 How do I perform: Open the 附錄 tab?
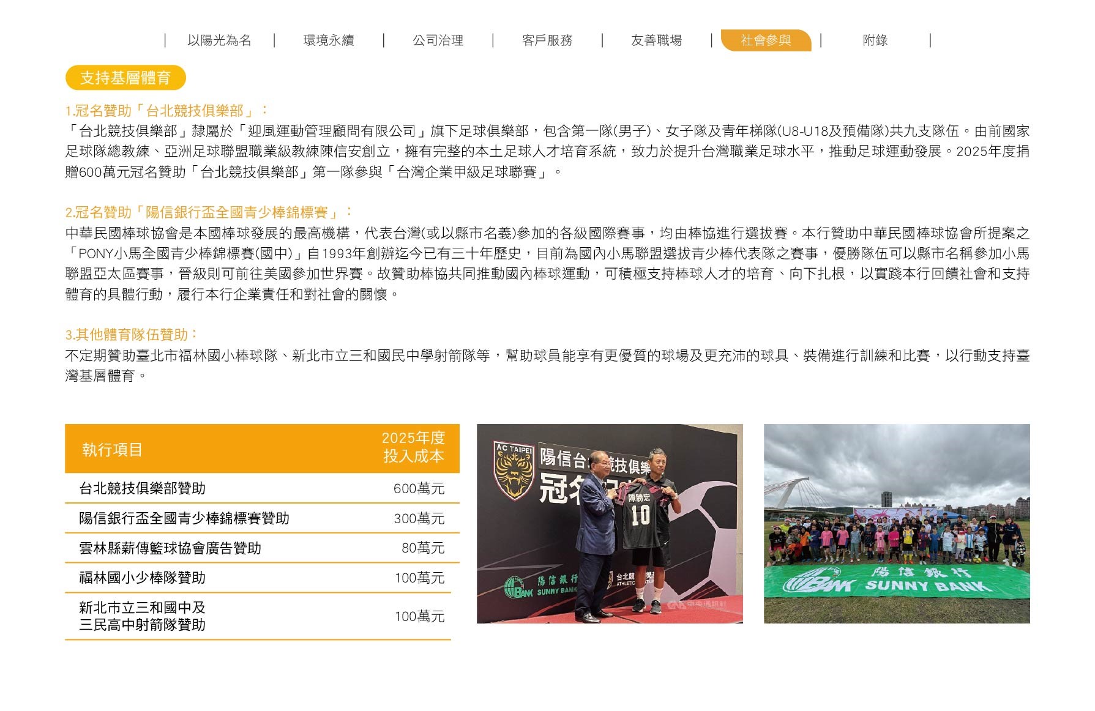[x=875, y=40]
